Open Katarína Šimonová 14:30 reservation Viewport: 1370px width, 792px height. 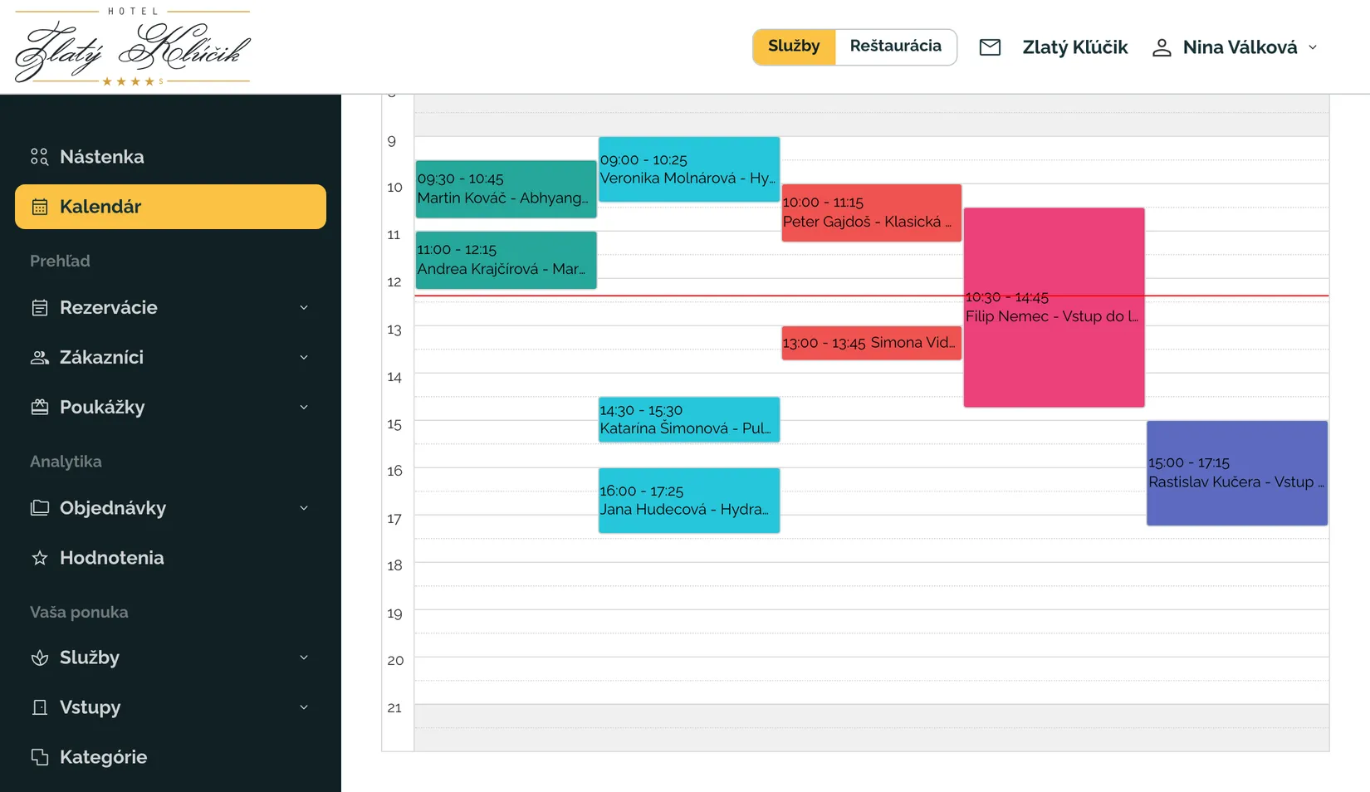pos(689,419)
